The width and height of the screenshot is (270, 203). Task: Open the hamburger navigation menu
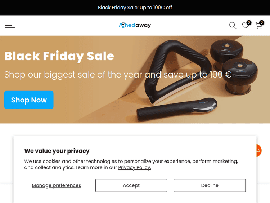pyautogui.click(x=10, y=25)
